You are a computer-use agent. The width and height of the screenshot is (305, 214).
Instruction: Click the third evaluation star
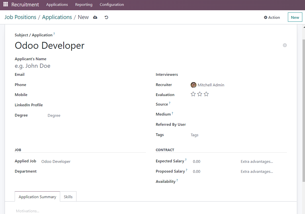point(206,94)
